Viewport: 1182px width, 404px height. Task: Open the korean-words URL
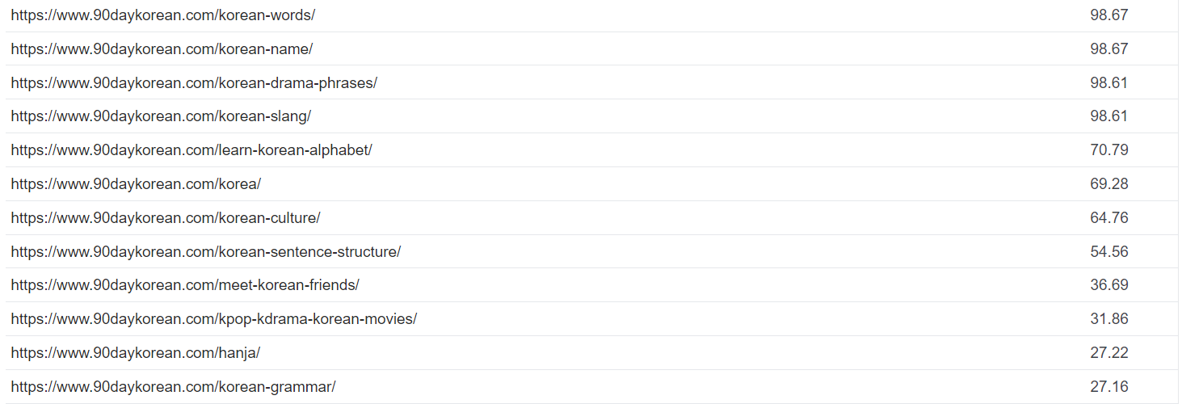pos(163,15)
